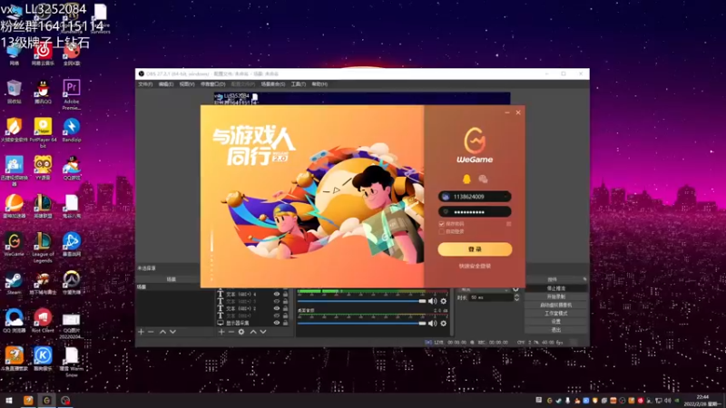Open QR code login icon in WeGame
Viewport: 726px width, 408px height.
[x=509, y=224]
